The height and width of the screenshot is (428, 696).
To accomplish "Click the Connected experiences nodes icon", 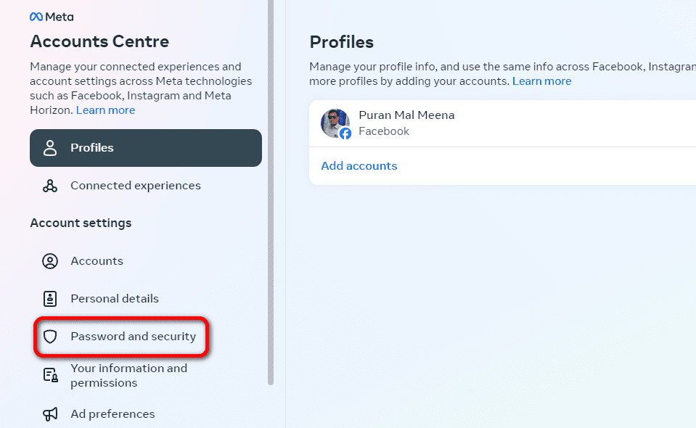I will (x=50, y=186).
